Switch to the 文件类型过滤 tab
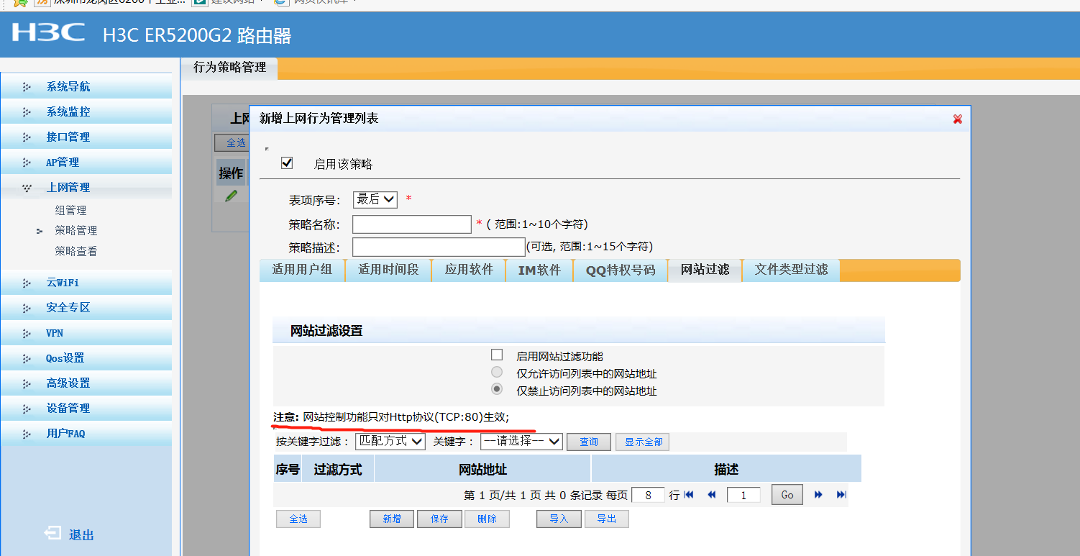 pyautogui.click(x=791, y=270)
